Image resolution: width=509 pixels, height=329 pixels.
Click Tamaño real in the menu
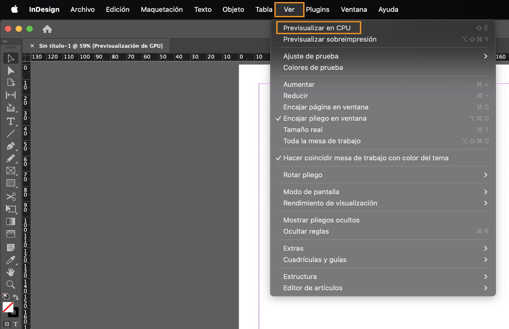(x=303, y=129)
